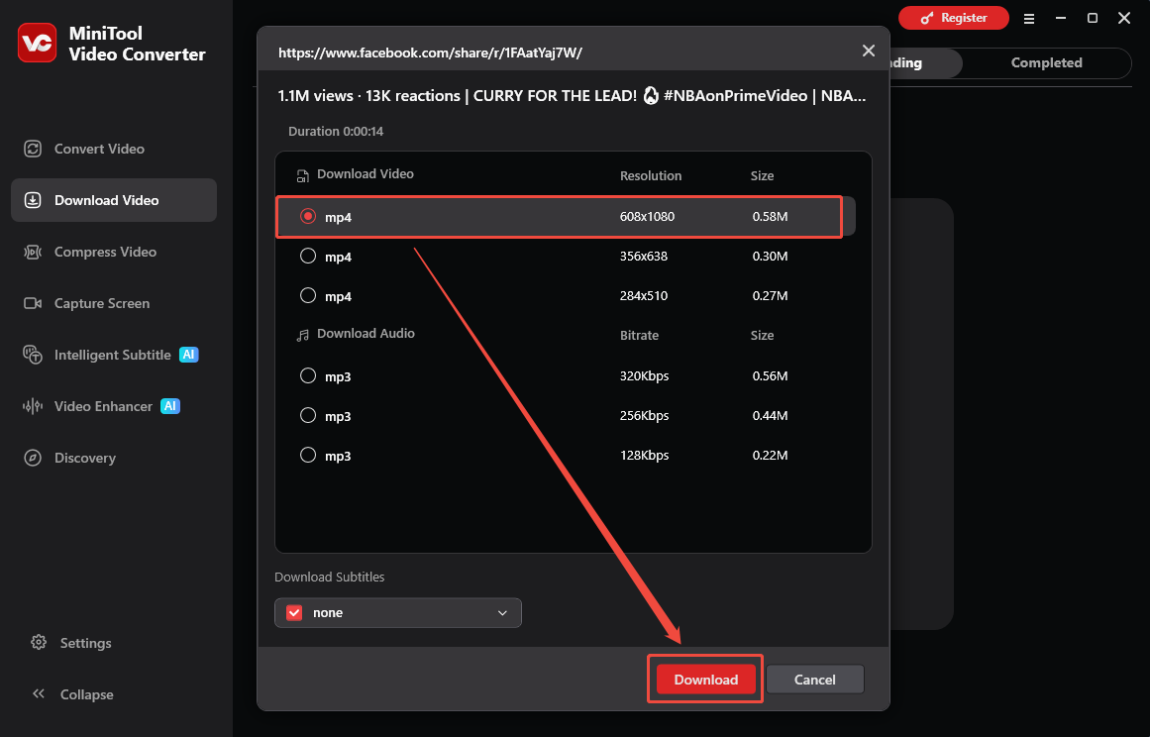Click the Settings gear icon

click(39, 643)
